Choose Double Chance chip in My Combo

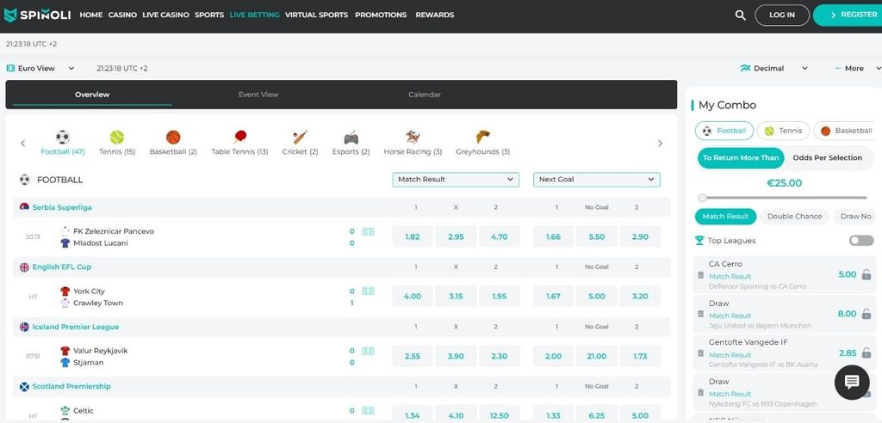[x=794, y=217]
